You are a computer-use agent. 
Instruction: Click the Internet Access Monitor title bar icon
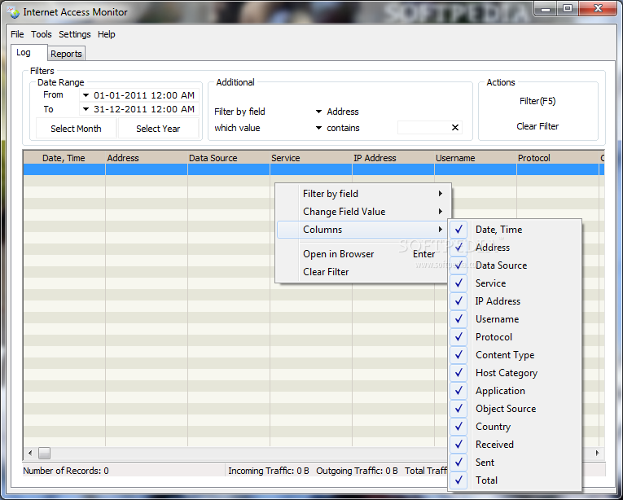pos(15,12)
